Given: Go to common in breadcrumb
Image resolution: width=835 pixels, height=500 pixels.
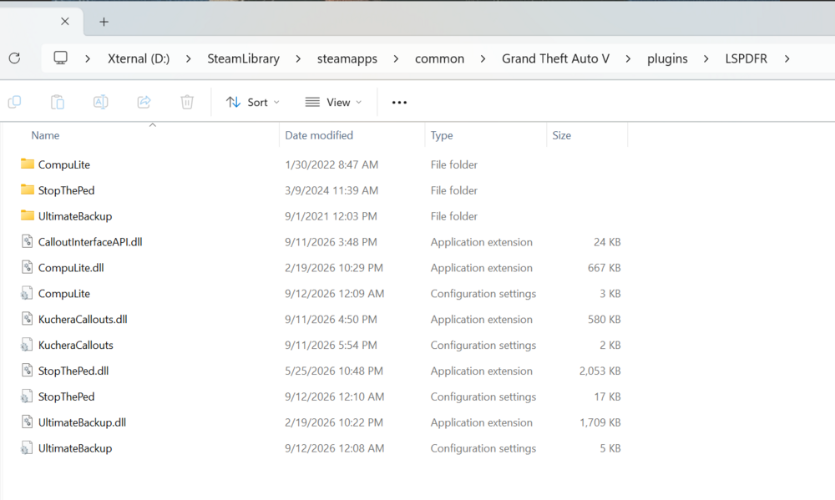Looking at the screenshot, I should (439, 58).
